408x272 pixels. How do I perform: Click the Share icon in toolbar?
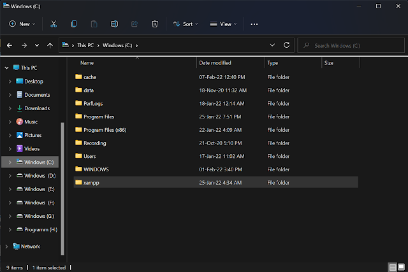135,24
